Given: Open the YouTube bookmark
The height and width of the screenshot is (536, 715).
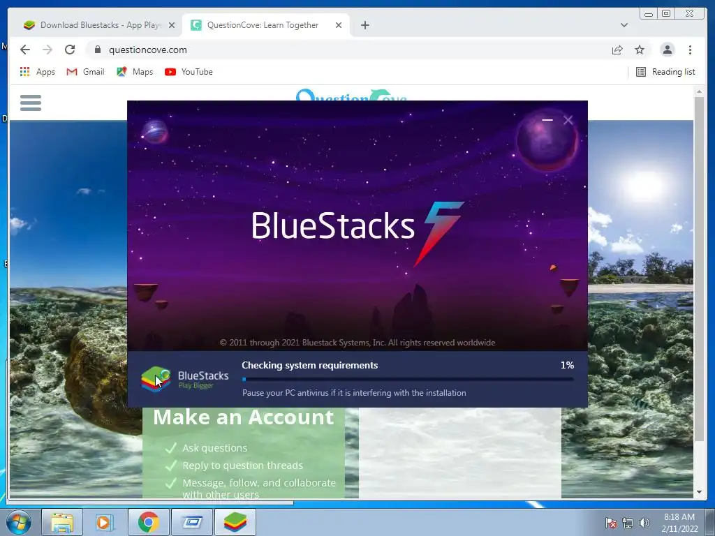Looking at the screenshot, I should point(189,72).
